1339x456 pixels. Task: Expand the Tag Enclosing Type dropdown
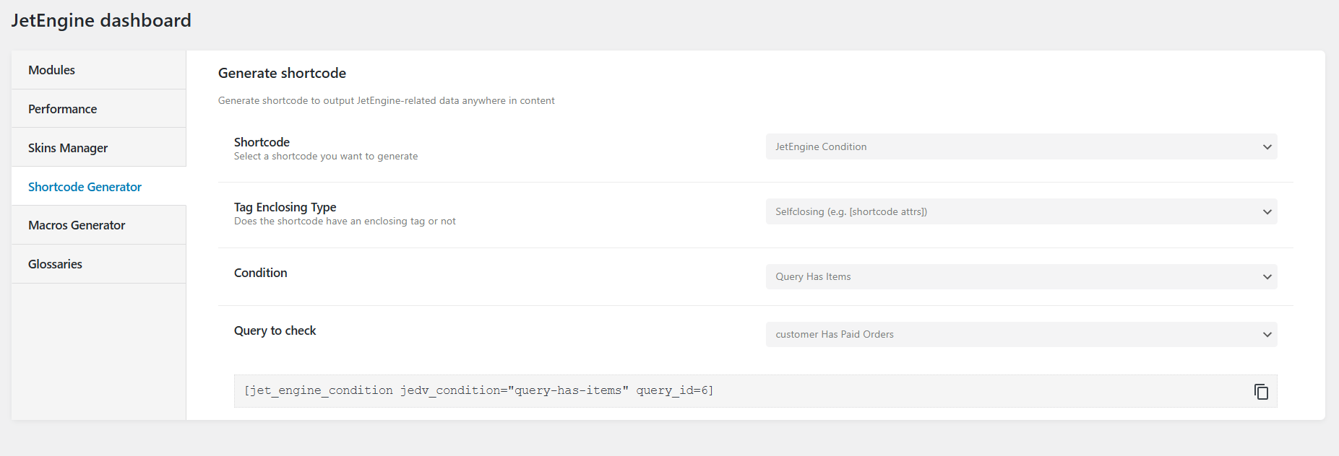tap(1021, 211)
